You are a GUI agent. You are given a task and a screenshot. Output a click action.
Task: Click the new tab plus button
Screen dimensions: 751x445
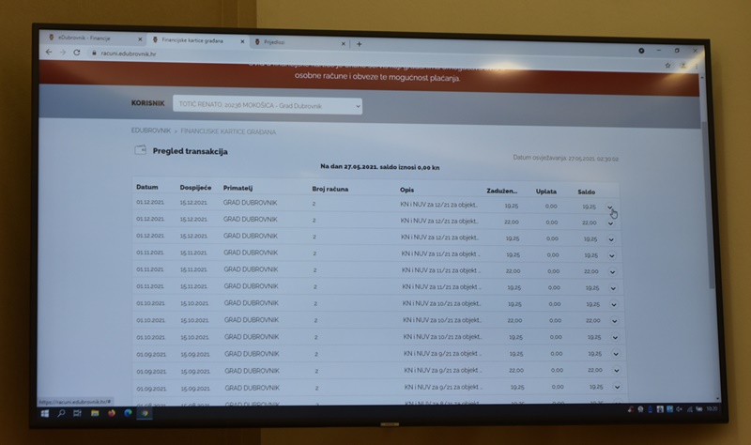tap(359, 44)
